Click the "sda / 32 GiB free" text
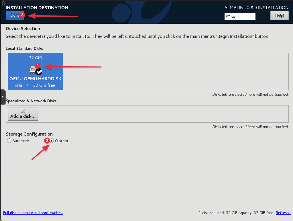The image size is (293, 221). [35, 85]
